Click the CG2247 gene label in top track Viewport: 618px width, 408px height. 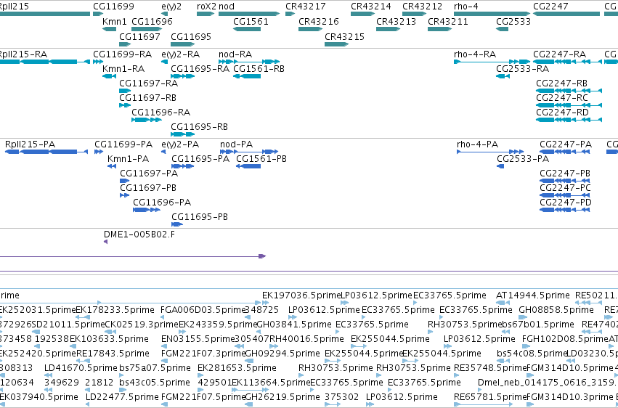pyautogui.click(x=550, y=7)
